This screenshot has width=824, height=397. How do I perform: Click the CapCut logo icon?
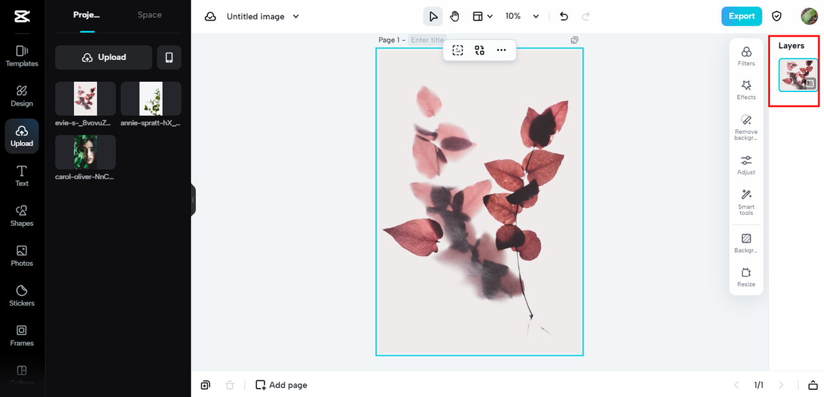pyautogui.click(x=21, y=16)
